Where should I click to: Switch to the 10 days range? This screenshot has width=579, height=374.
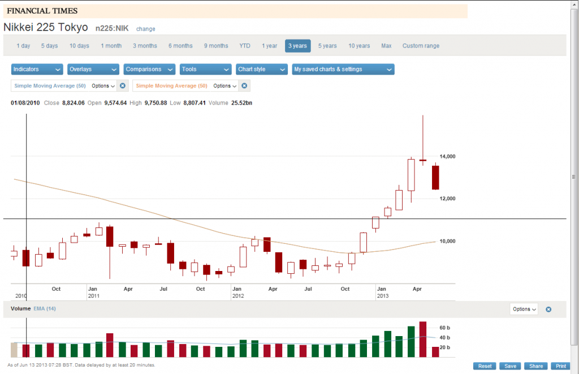click(79, 46)
